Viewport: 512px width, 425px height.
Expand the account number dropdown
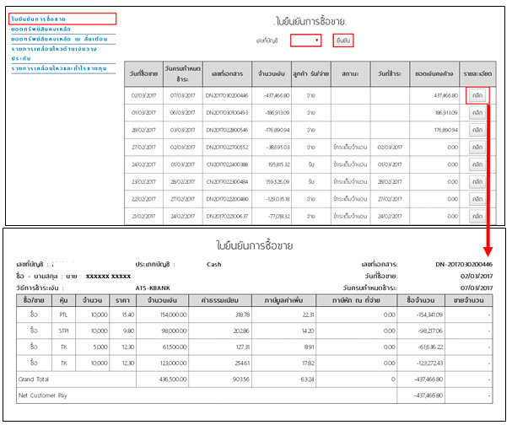click(305, 40)
